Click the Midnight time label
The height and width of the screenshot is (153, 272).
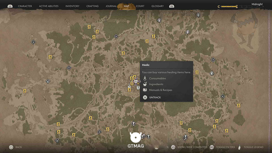[x=257, y=4]
